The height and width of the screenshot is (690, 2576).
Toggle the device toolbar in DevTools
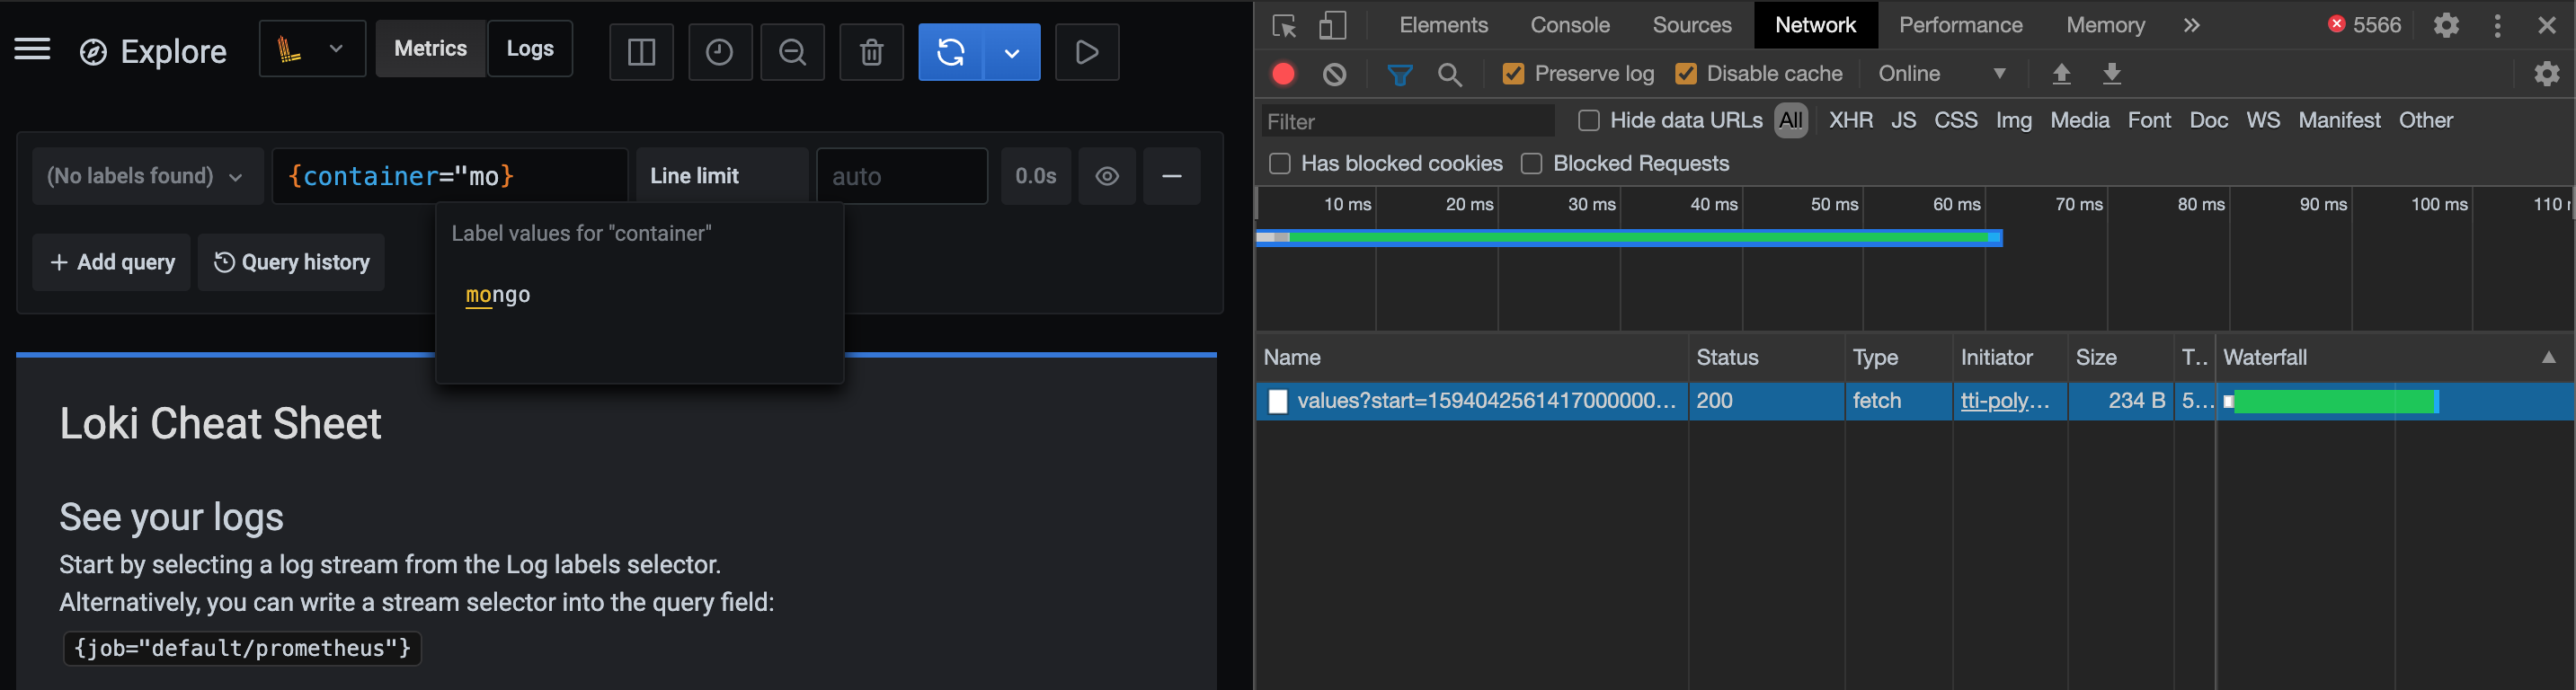point(1332,25)
